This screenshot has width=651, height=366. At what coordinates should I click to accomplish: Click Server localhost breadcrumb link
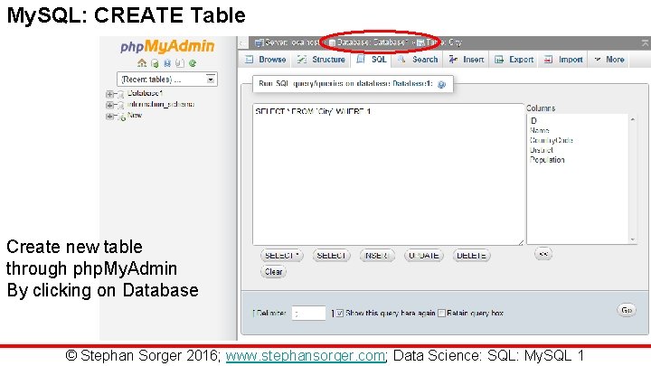(288, 42)
